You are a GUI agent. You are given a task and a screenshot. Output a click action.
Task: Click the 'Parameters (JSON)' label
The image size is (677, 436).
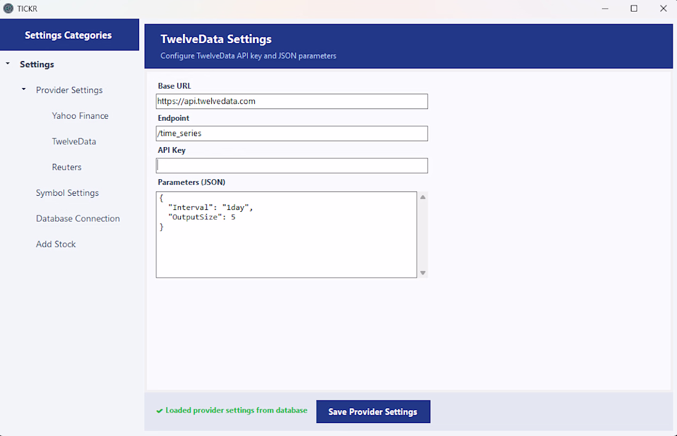coord(191,182)
